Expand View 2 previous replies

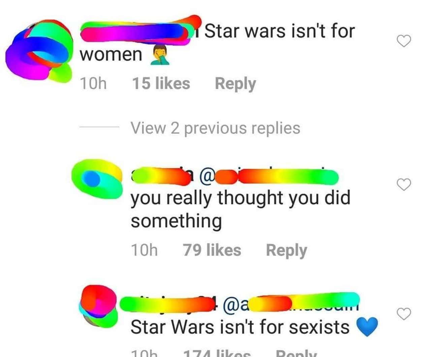click(x=215, y=128)
